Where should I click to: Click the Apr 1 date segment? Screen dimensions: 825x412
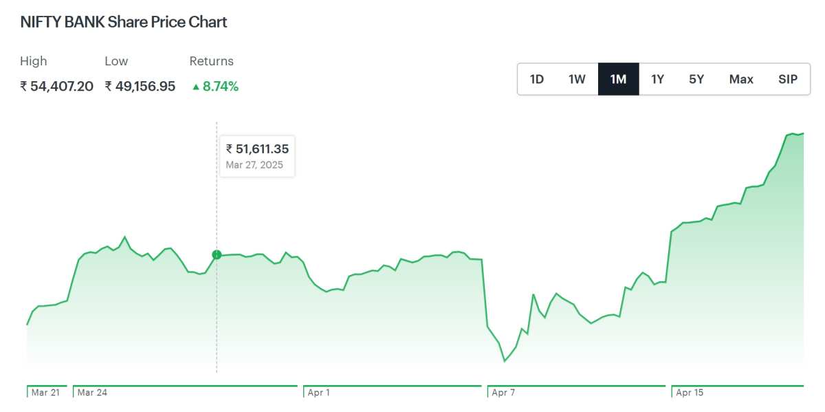point(393,391)
